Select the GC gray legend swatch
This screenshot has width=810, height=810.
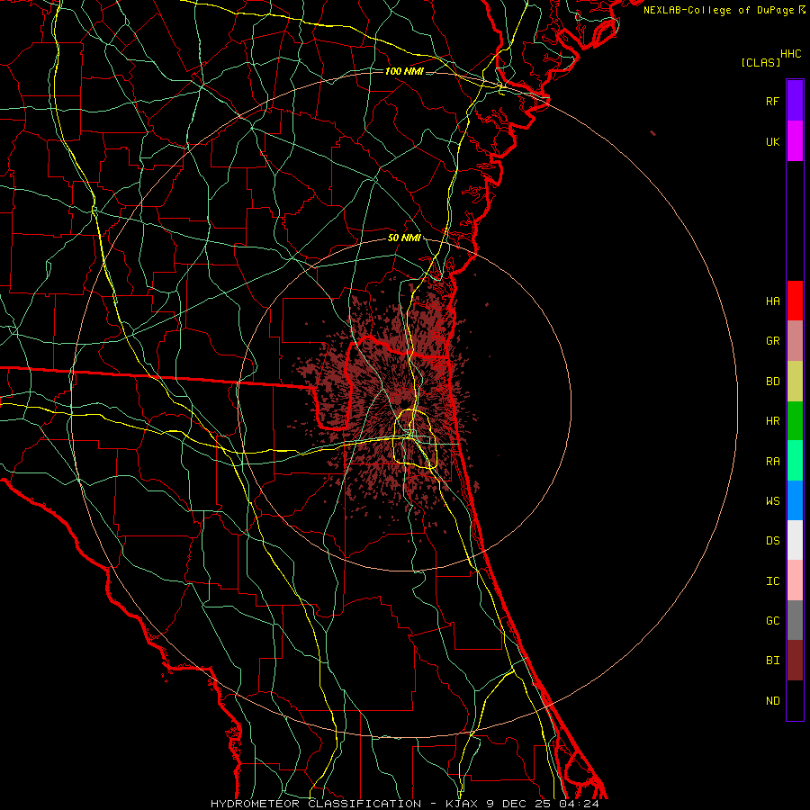(x=795, y=620)
